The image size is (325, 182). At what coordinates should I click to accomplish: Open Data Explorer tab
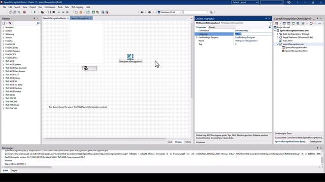point(315,142)
